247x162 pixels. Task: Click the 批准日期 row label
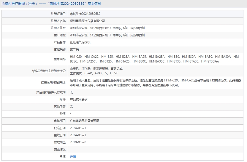pyautogui.click(x=59, y=128)
